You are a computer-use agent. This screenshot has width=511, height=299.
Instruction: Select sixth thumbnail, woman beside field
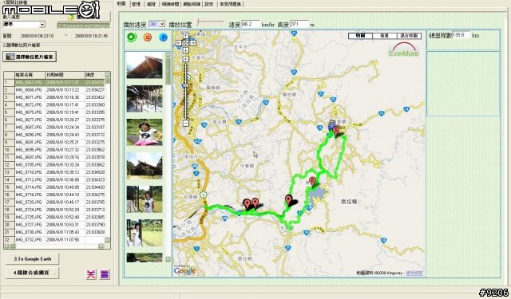click(x=145, y=233)
